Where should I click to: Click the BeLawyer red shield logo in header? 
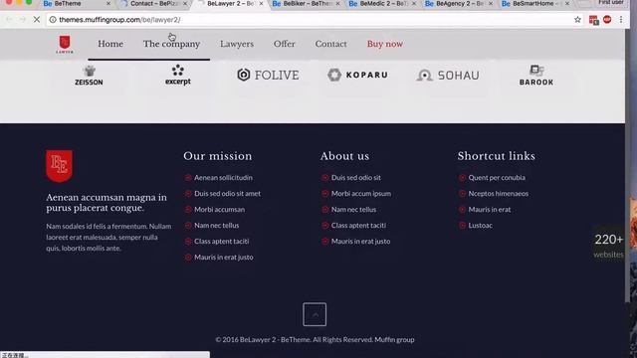pos(65,44)
